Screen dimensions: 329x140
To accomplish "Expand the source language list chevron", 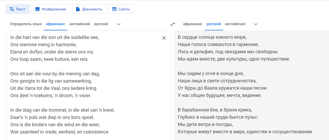I will click(119, 24).
